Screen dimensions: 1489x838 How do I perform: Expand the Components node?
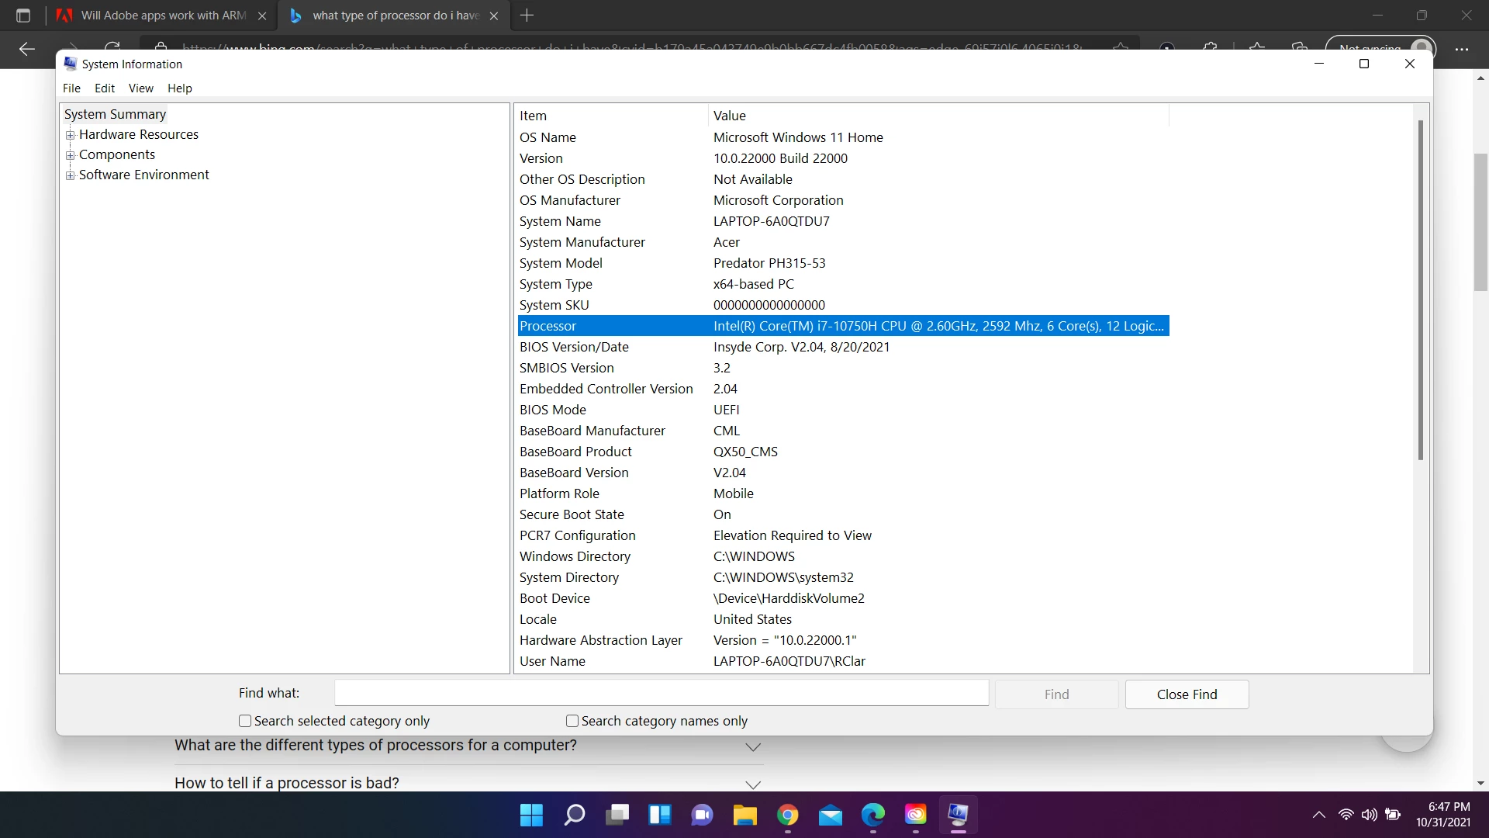[71, 155]
